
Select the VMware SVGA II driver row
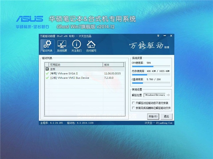point(77,74)
